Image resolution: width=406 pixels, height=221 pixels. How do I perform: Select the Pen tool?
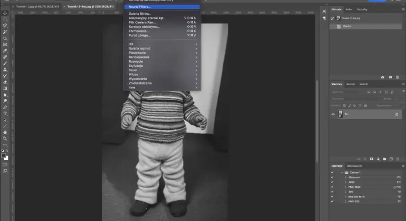coord(5,107)
